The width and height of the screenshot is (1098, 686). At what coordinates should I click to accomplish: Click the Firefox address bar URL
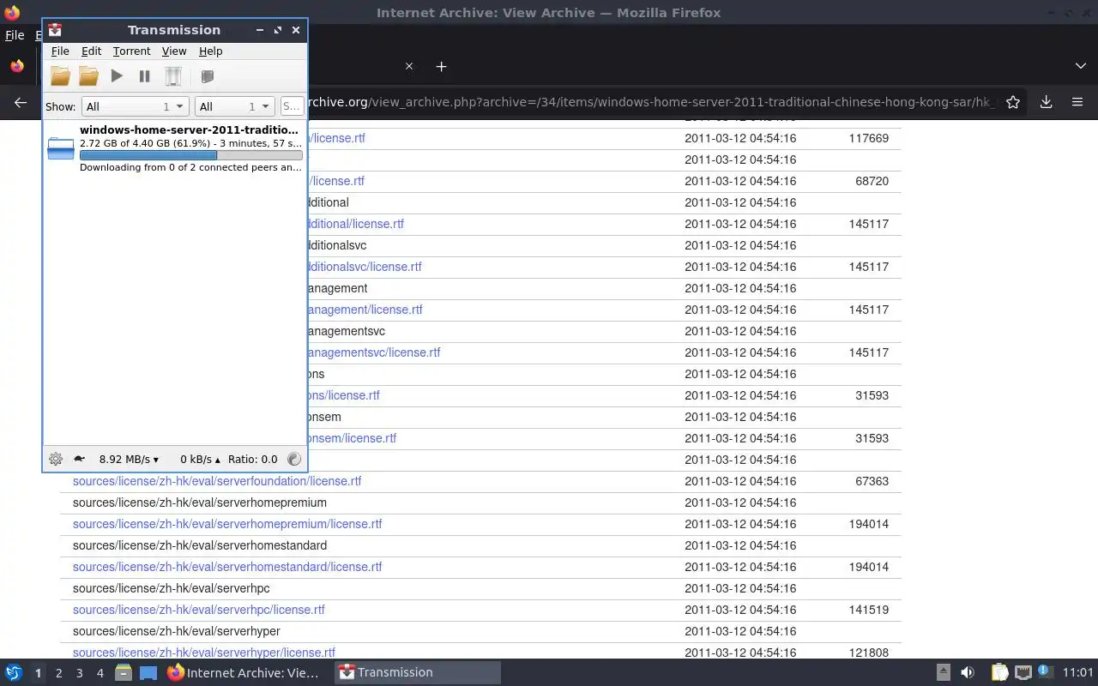(x=652, y=102)
